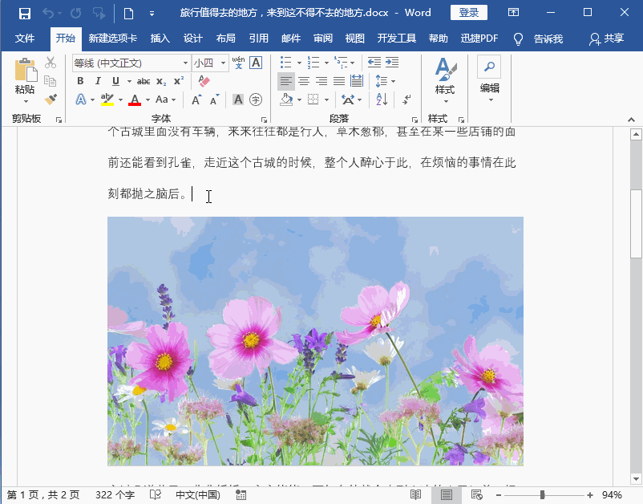Viewport: 643px width, 504px height.
Task: Save the document with the floppy icon
Action: [x=25, y=14]
